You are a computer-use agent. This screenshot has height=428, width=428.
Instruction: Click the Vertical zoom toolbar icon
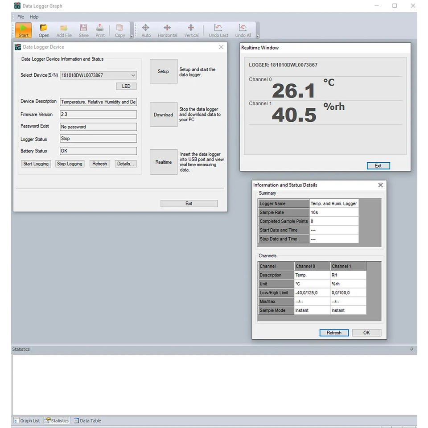tap(191, 30)
